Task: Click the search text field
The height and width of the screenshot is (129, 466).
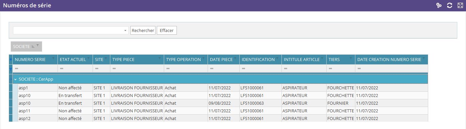Action: tap(68, 30)
